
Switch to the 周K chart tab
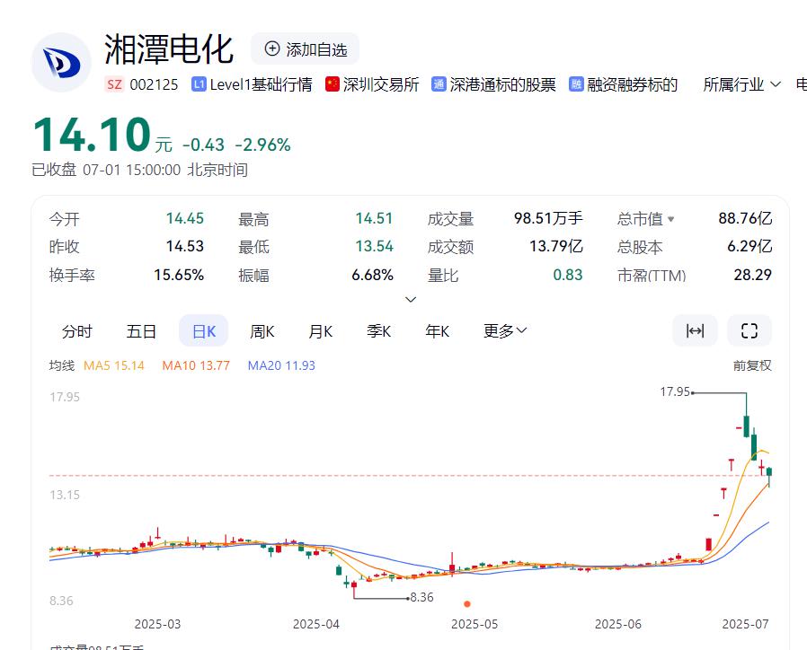262,331
